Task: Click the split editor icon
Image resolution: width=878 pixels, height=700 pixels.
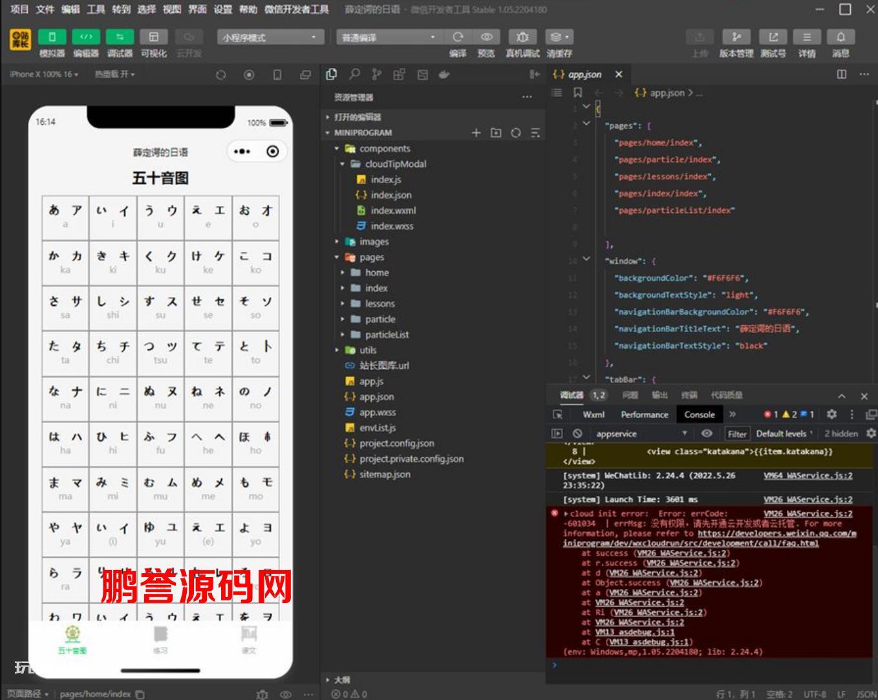Action: (841, 74)
